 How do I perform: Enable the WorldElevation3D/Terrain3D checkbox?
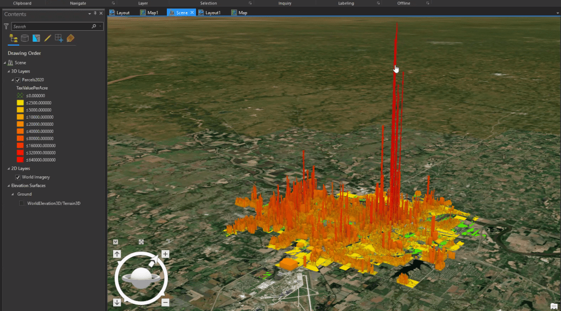[x=22, y=203]
